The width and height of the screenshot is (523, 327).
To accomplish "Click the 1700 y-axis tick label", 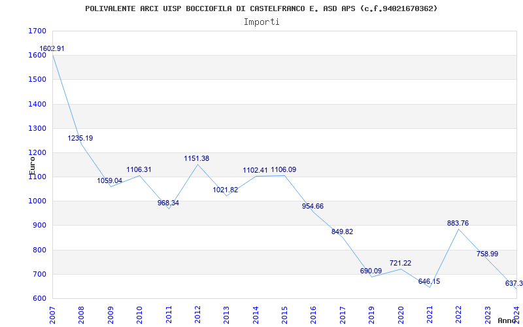I will tap(37, 31).
